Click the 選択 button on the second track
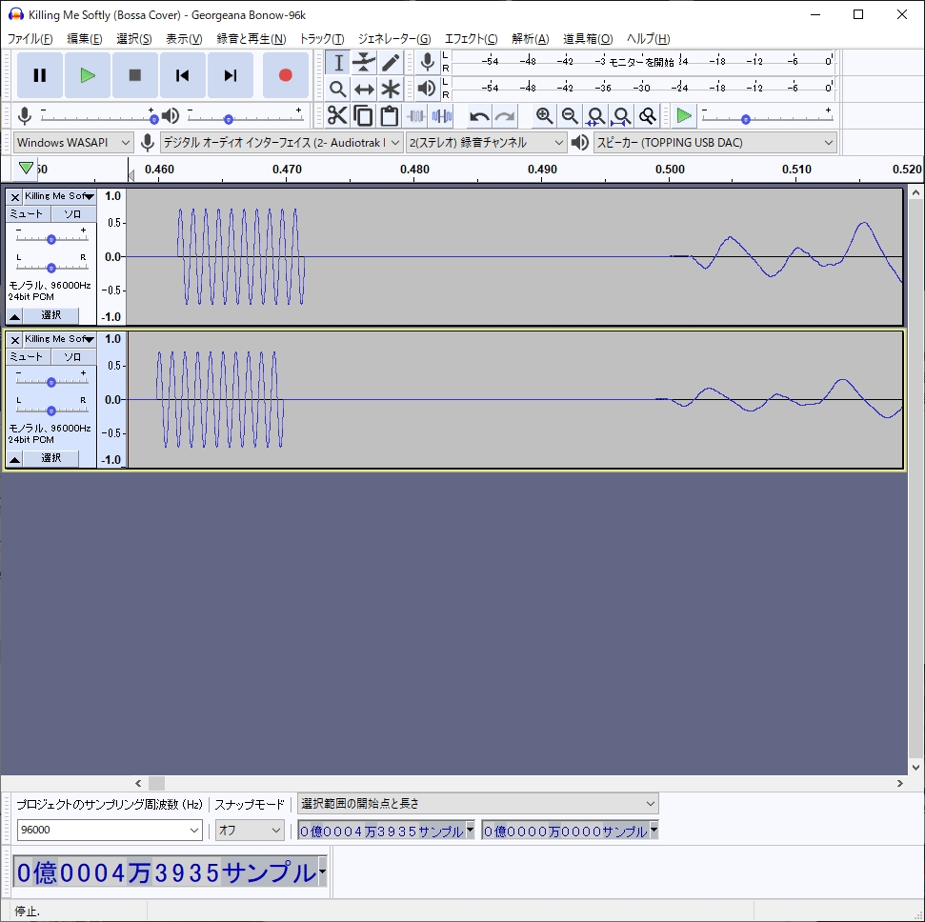Screen dimensions: 925x922 tap(50, 458)
